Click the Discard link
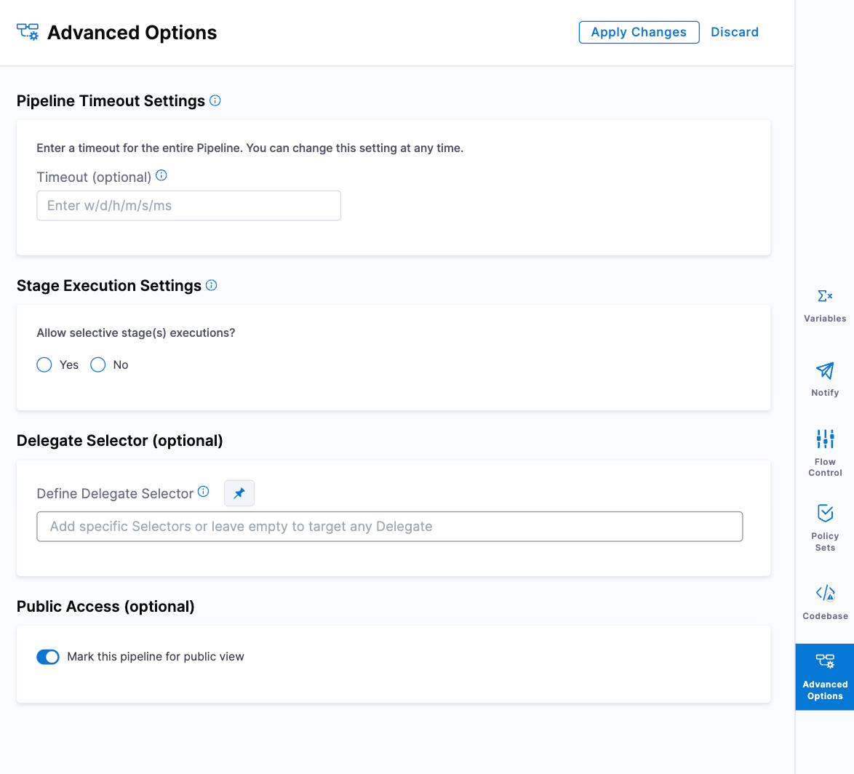This screenshot has width=854, height=774. tap(735, 32)
